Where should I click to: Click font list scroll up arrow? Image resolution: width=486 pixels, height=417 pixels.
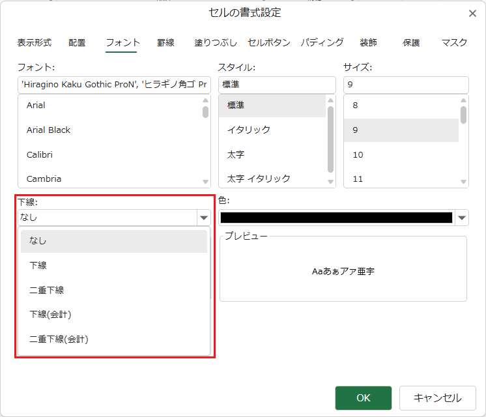[205, 100]
